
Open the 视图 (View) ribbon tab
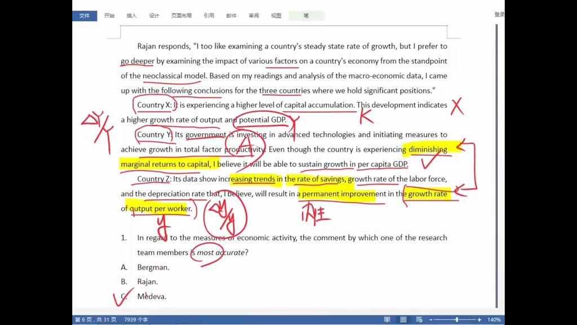[276, 16]
